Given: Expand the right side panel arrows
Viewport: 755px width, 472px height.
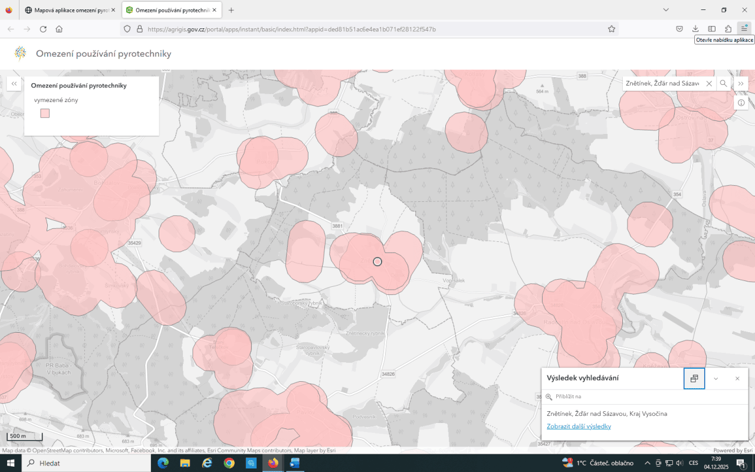Looking at the screenshot, I should click(x=741, y=84).
